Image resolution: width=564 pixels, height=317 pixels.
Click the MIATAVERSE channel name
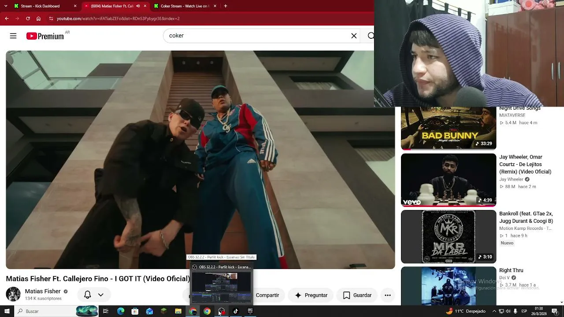(512, 115)
